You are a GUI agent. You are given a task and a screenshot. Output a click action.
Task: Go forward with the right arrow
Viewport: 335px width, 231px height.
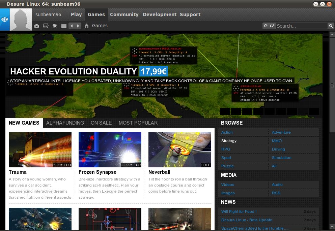[78, 26]
